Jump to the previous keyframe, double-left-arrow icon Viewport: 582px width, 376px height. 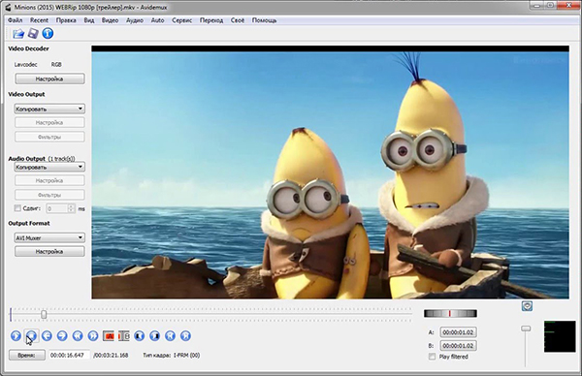tap(78, 336)
